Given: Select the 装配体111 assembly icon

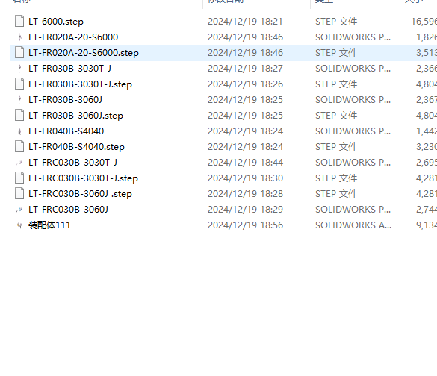Looking at the screenshot, I should coord(19,225).
